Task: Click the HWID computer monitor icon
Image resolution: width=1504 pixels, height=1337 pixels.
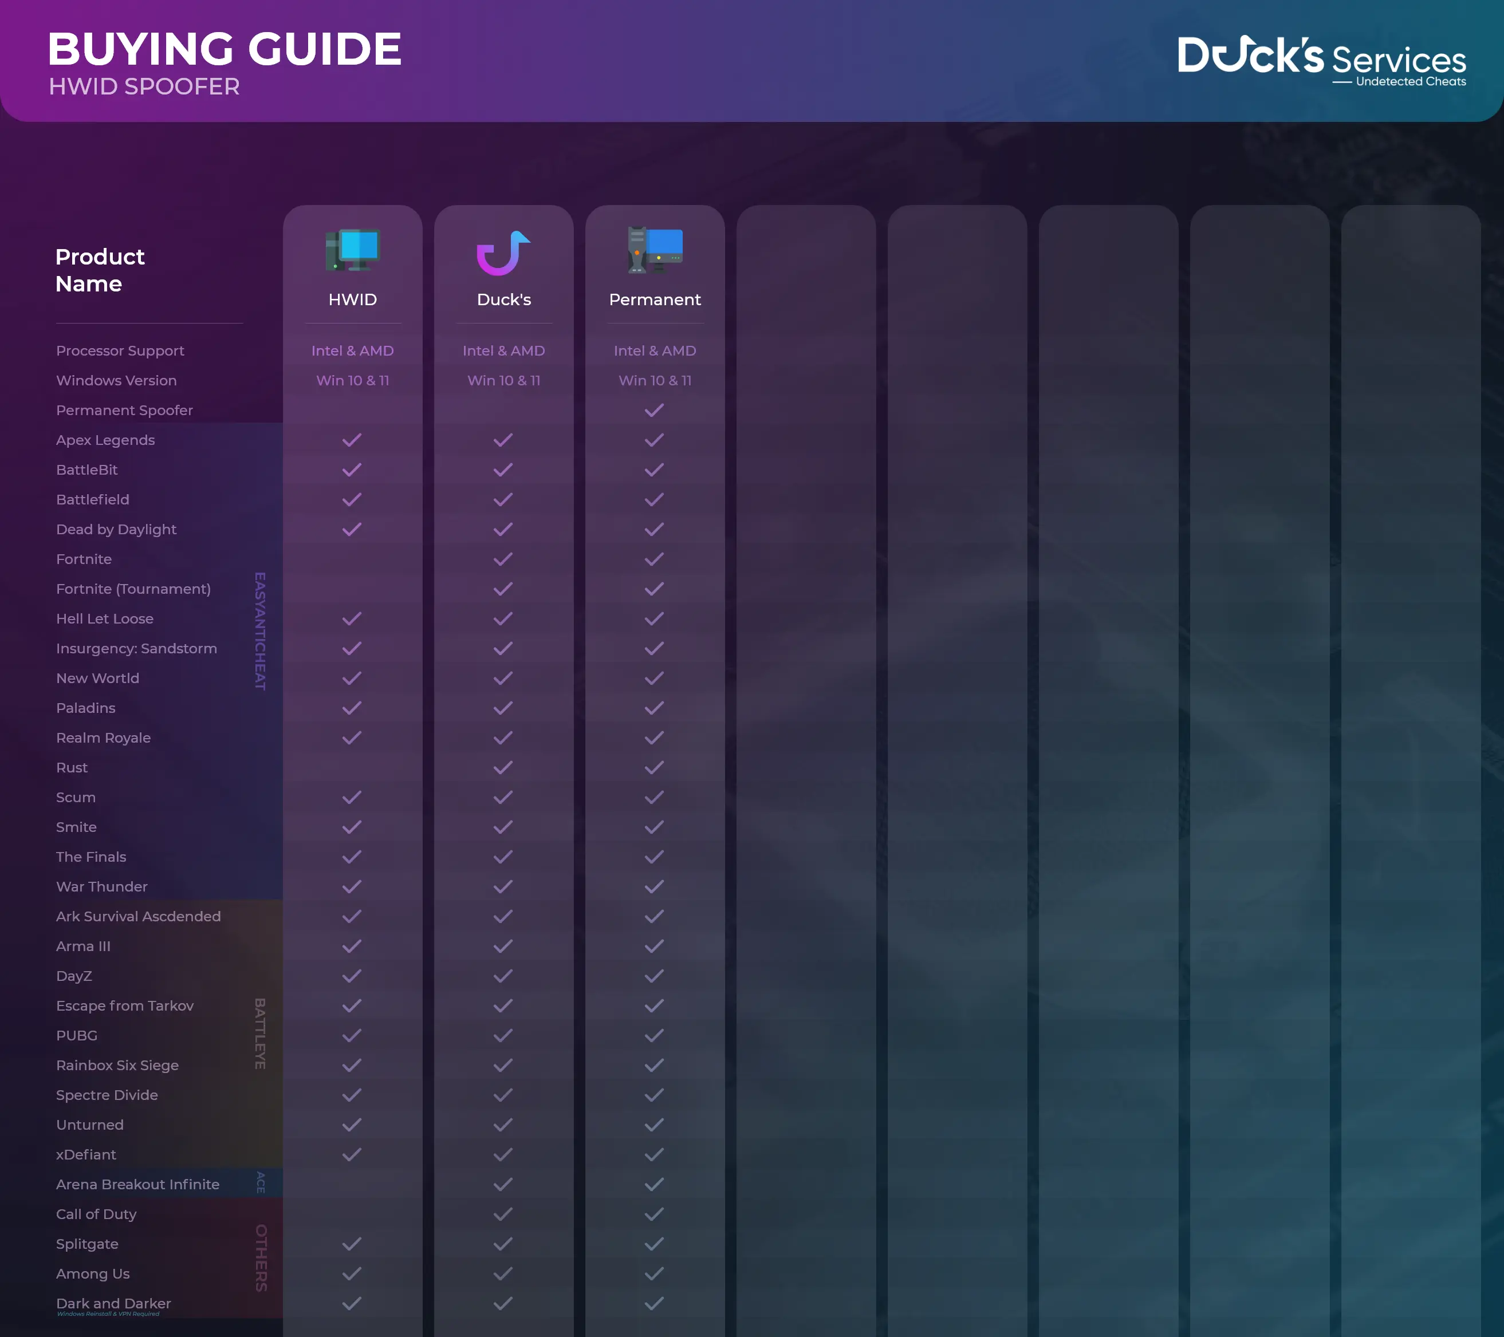Action: [352, 250]
